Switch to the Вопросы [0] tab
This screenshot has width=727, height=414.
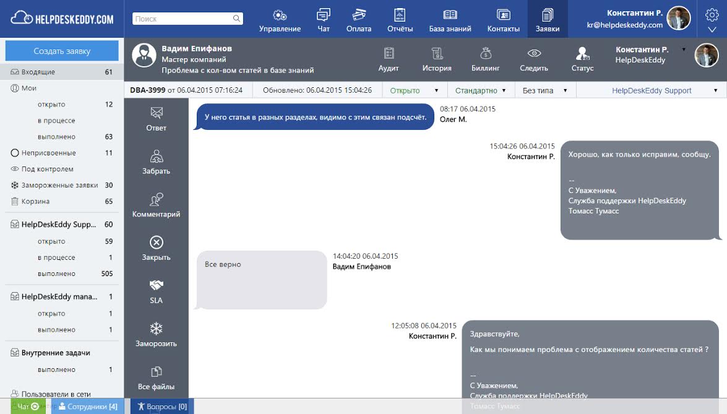[x=160, y=407]
